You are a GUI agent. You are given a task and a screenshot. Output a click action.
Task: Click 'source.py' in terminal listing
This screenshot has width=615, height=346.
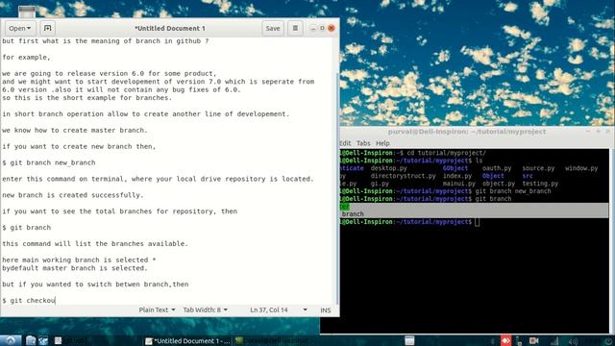pyautogui.click(x=538, y=168)
